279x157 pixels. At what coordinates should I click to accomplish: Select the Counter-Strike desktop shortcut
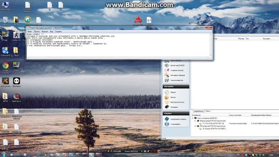click(x=17, y=36)
